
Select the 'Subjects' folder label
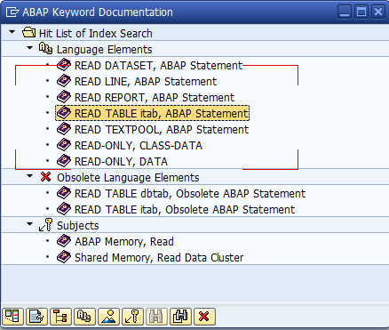point(78,226)
